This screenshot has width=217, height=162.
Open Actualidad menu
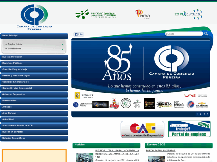[34, 120]
